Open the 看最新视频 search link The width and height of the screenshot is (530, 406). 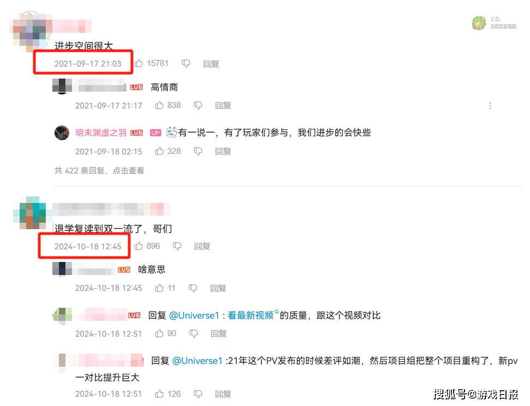[x=250, y=315]
